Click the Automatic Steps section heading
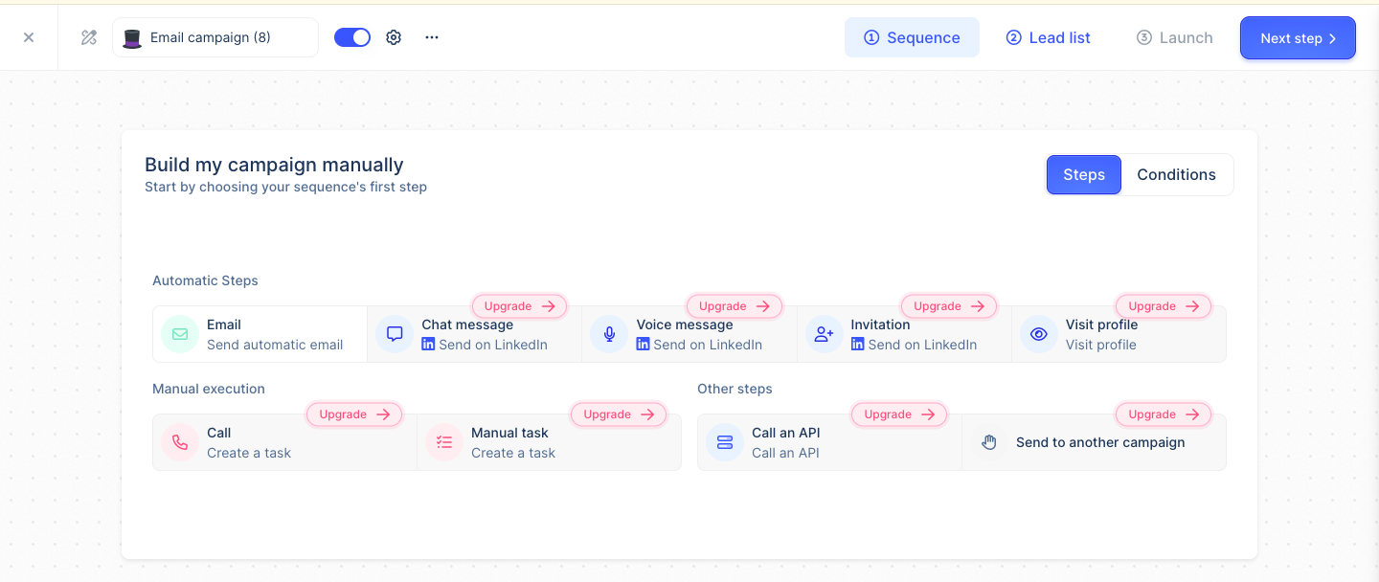The image size is (1379, 582). (205, 280)
